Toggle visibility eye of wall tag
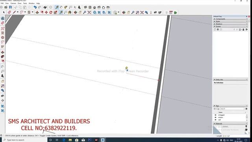This screenshot has width=252, height=142. pos(215,120)
